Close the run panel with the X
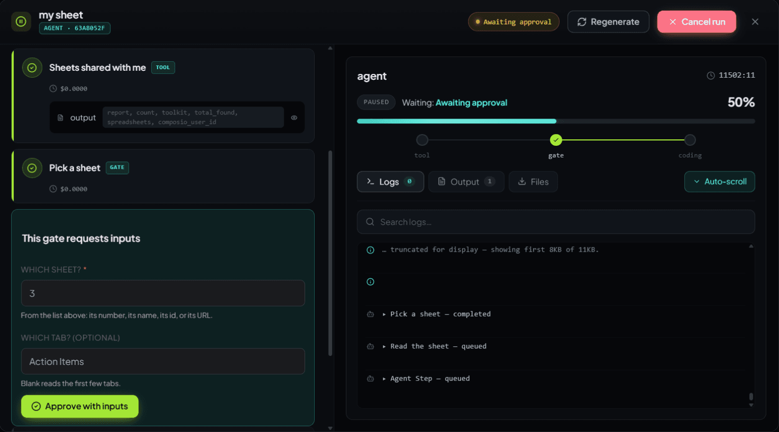 click(x=755, y=22)
